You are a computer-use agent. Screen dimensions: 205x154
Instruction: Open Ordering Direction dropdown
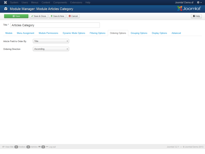pos(51,49)
